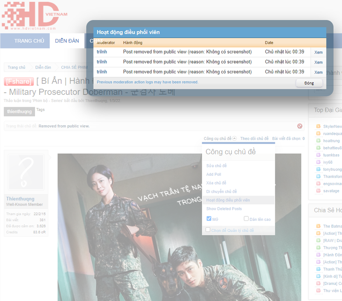Click Đóng button in moderator dialog
The width and height of the screenshot is (342, 301).
click(309, 83)
